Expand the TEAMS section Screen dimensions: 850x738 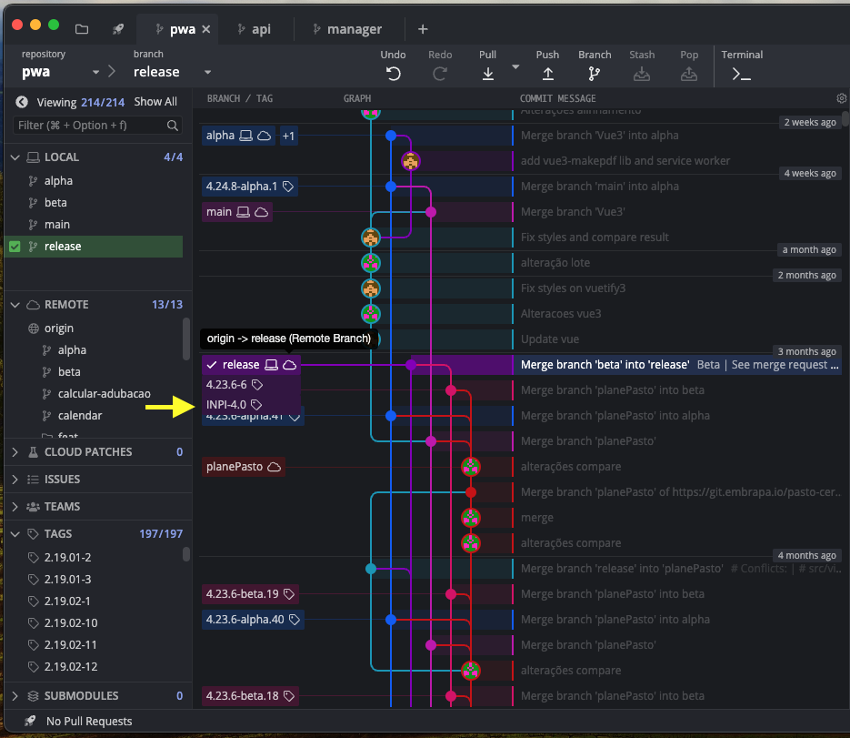pyautogui.click(x=15, y=506)
